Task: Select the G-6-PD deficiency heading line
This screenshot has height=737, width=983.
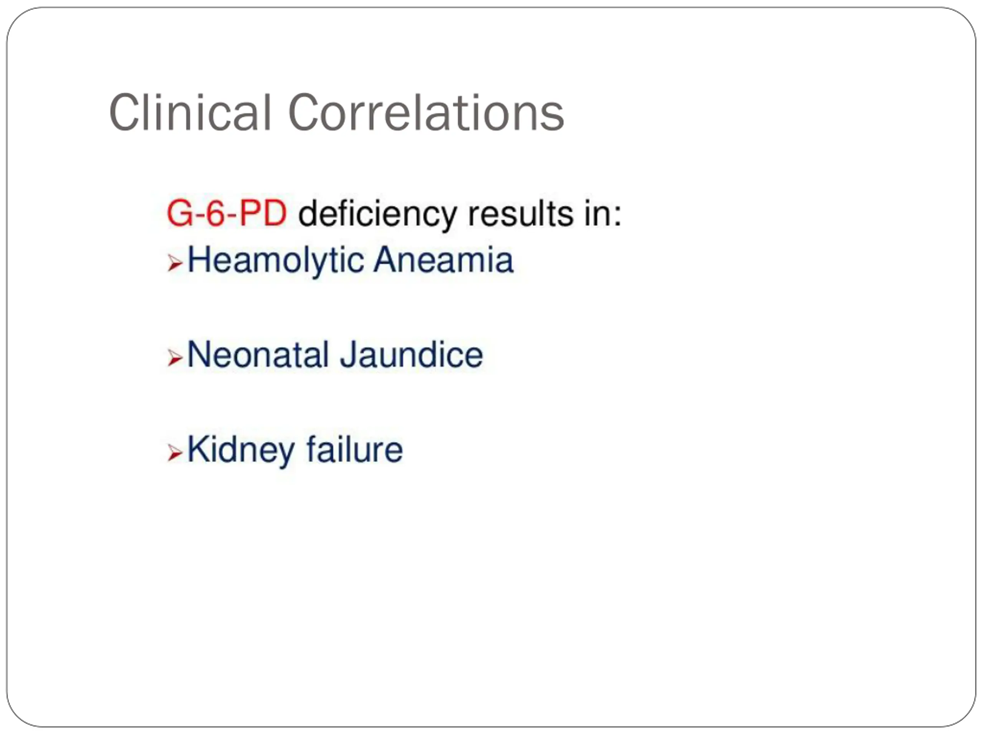Action: pyautogui.click(x=394, y=215)
